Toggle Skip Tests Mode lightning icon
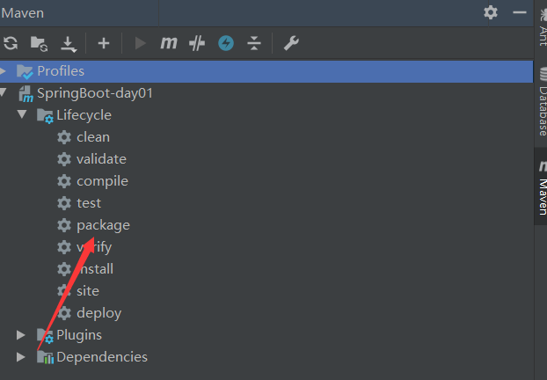The image size is (547, 380). [226, 43]
